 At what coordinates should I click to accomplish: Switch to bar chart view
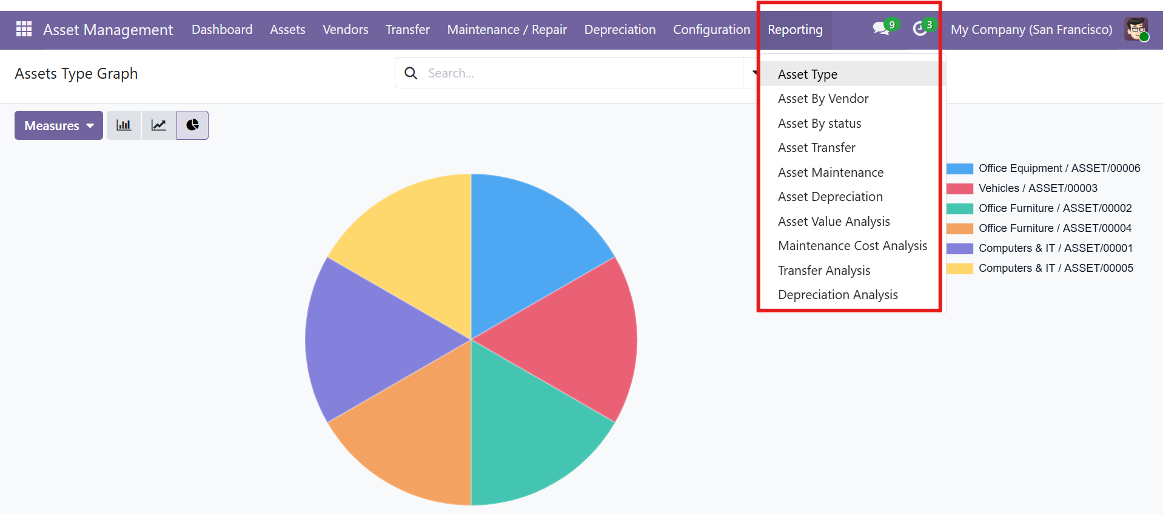[x=124, y=125]
